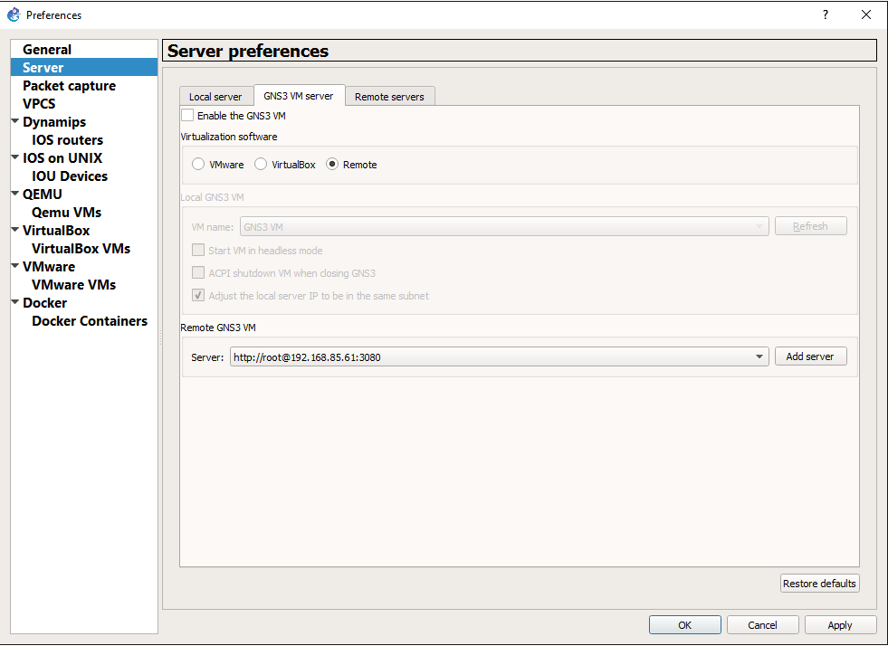This screenshot has height=646, width=888.
Task: Select the VirtualBox radio button
Action: (x=261, y=164)
